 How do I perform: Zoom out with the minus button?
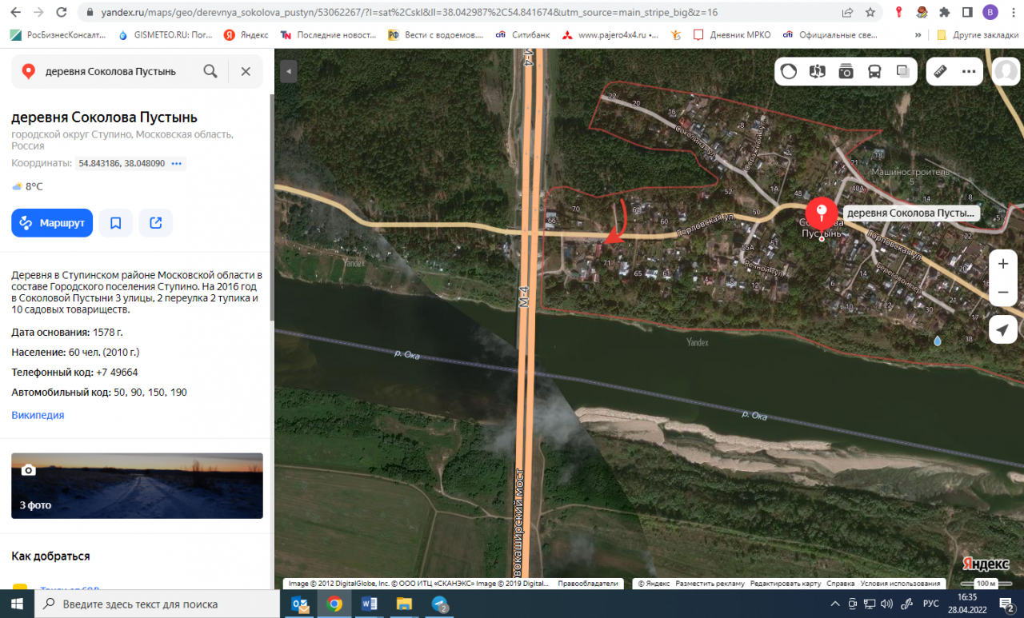pos(1003,293)
